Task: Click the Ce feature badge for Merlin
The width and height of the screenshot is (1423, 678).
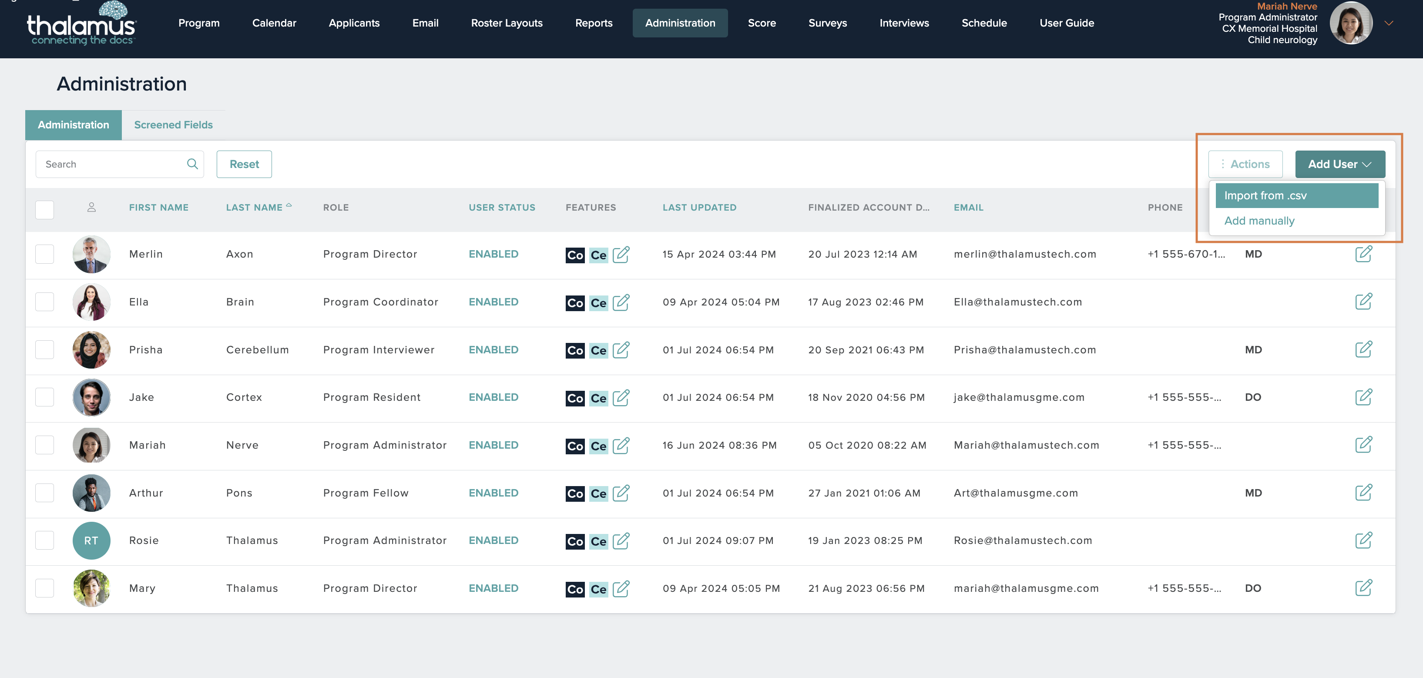Action: [598, 255]
